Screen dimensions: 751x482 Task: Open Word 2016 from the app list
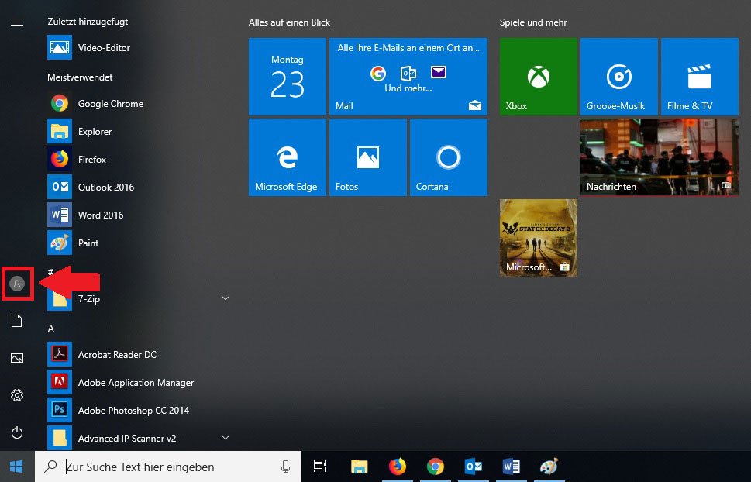(139, 215)
